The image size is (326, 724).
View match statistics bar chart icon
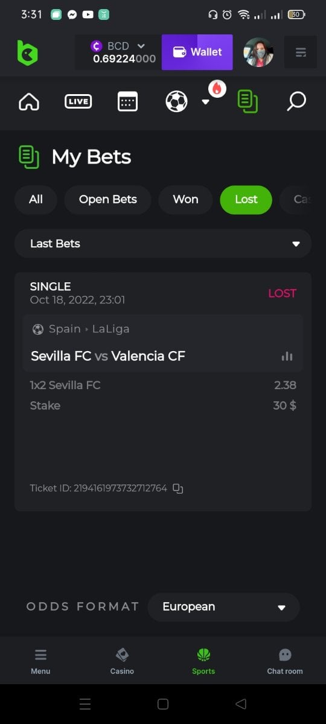(287, 356)
